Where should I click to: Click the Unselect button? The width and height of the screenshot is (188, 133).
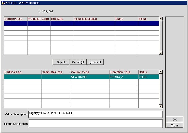(x=95, y=62)
